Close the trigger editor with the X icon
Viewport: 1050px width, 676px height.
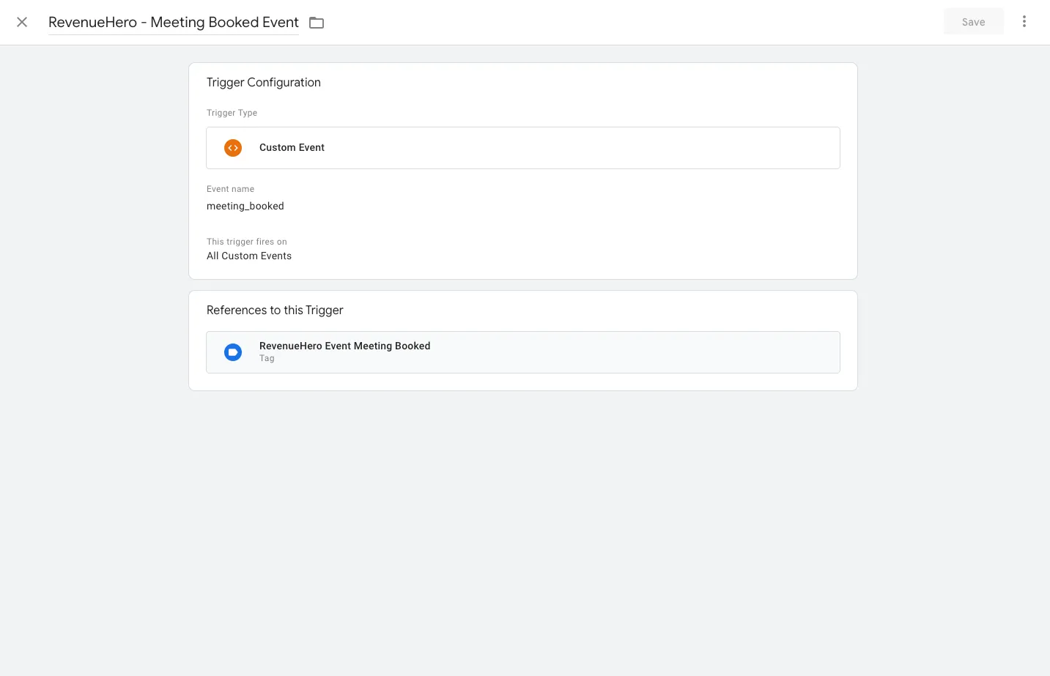pos(22,22)
